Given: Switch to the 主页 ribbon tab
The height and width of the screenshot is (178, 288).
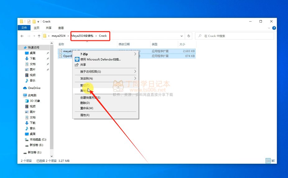Looking at the screenshot, I should (x=36, y=28).
